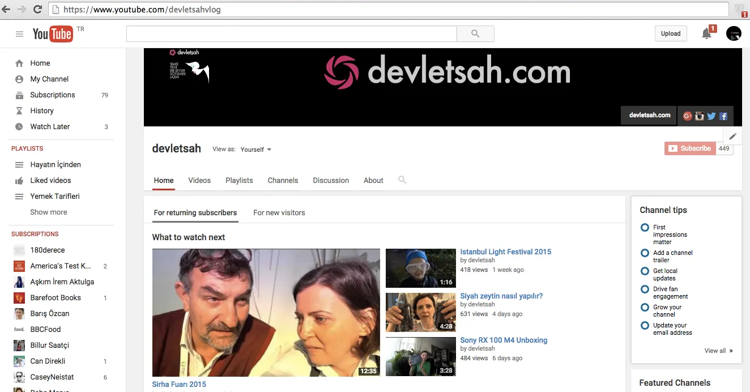Viewport: 750px width, 392px height.
Task: Click the browser back arrow
Action: pos(7,10)
